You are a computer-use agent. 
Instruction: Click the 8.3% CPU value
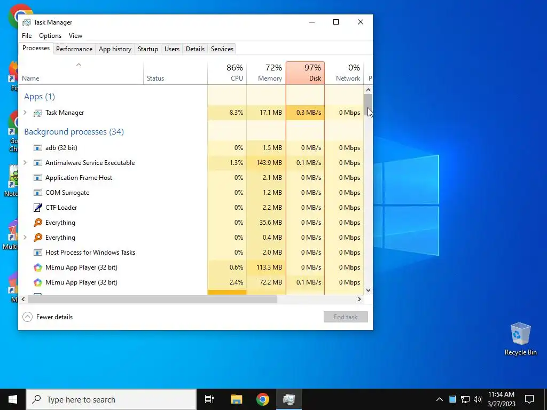tap(236, 113)
